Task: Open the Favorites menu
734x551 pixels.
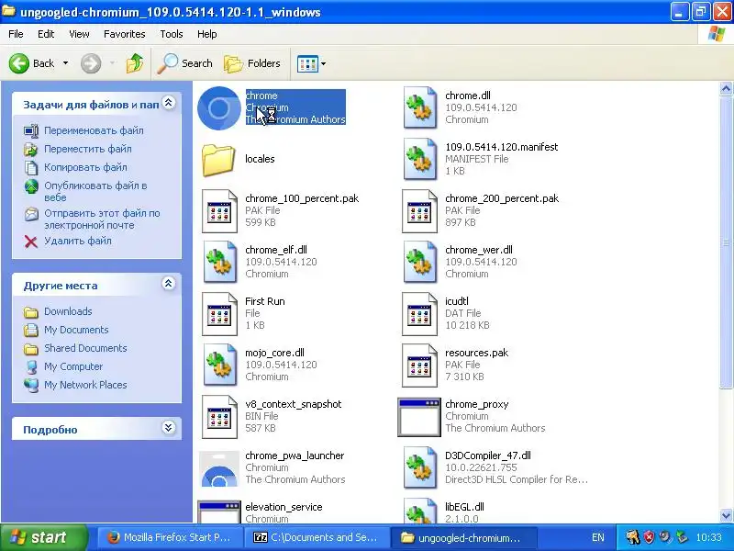Action: pos(125,34)
